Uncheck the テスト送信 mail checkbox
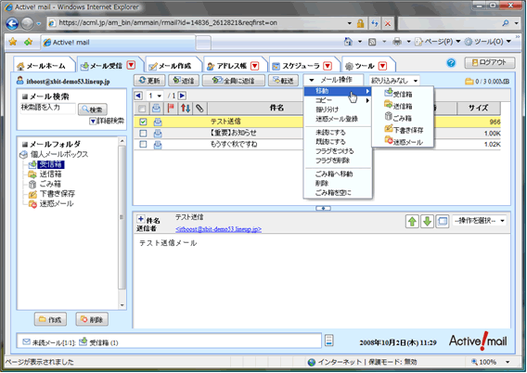This screenshot has height=373, width=527. (143, 122)
